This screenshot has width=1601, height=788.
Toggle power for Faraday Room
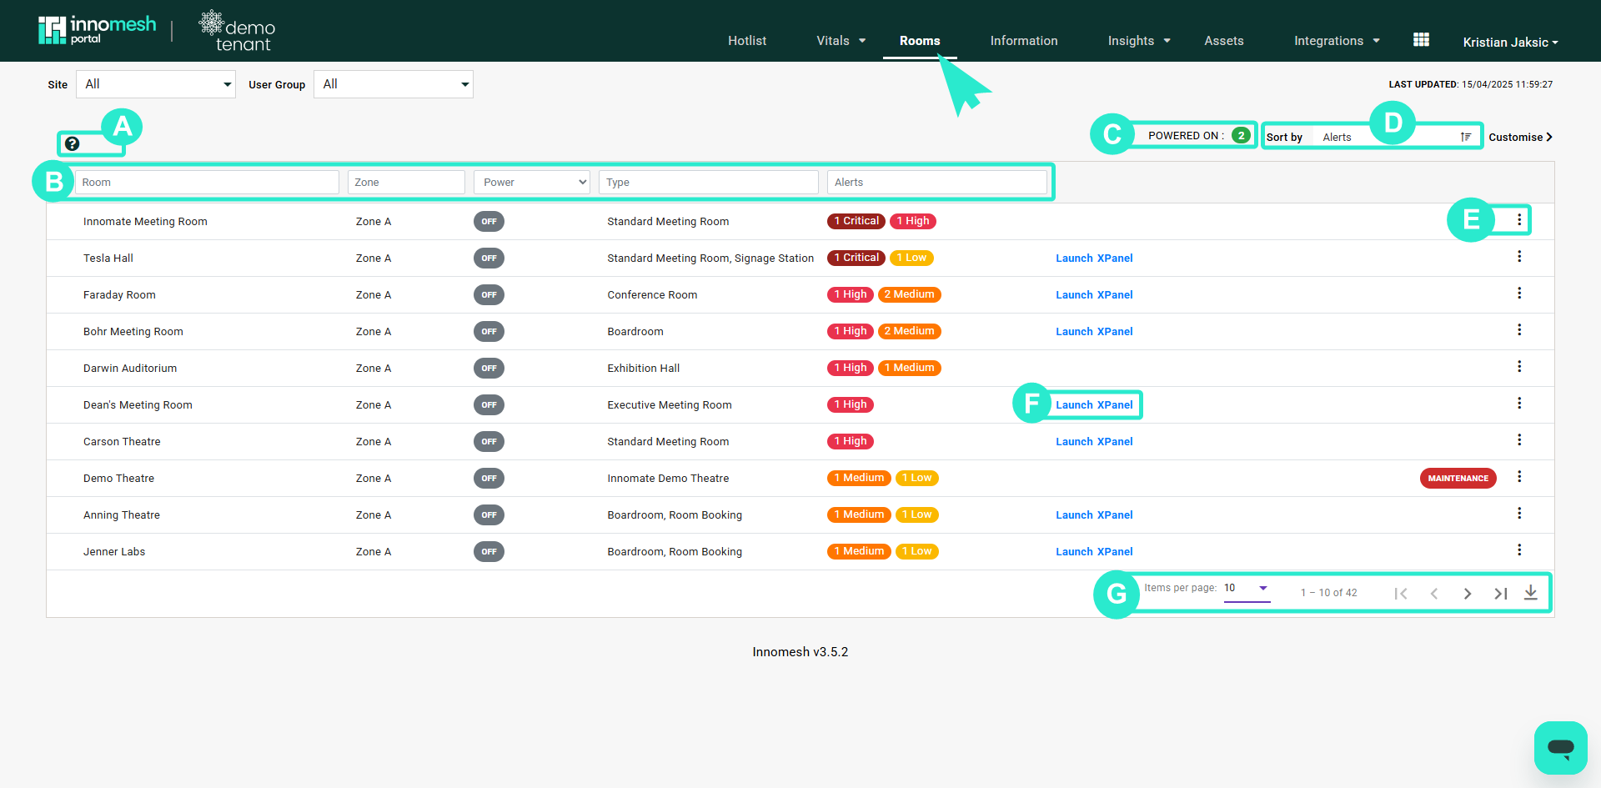pos(489,295)
